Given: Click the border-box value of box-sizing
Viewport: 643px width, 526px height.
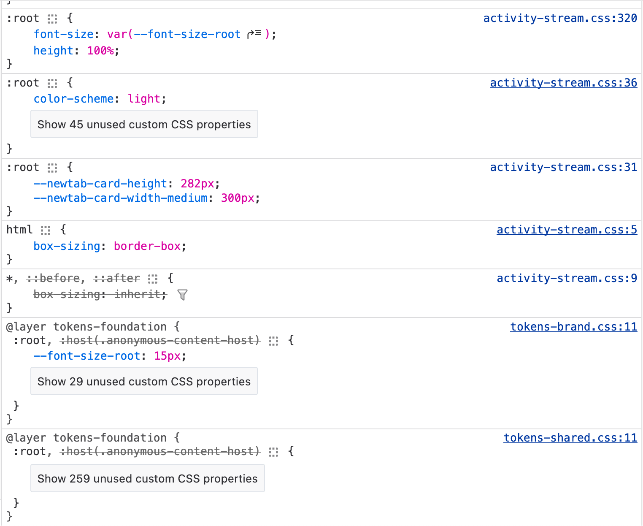Looking at the screenshot, I should (147, 246).
